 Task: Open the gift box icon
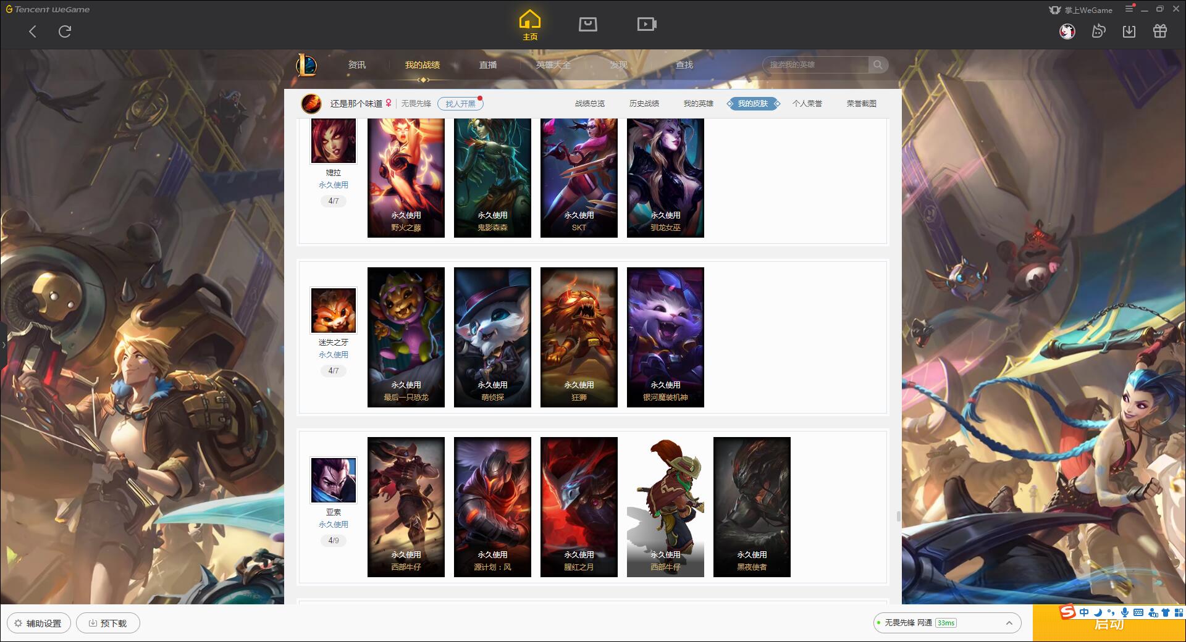1160,31
